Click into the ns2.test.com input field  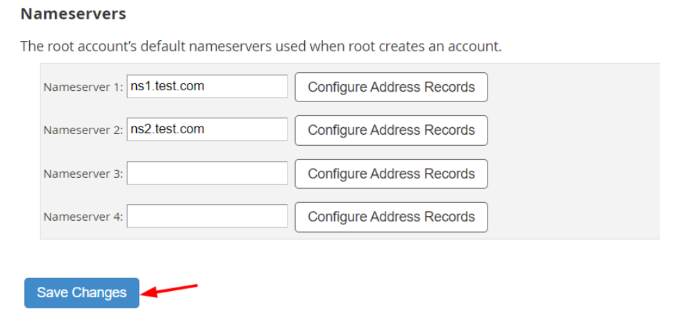(207, 130)
